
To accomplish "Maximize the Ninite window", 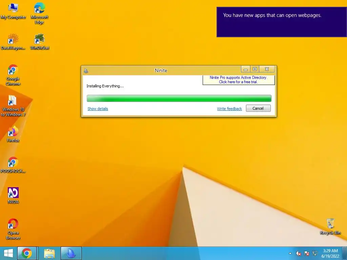I will (x=255, y=69).
